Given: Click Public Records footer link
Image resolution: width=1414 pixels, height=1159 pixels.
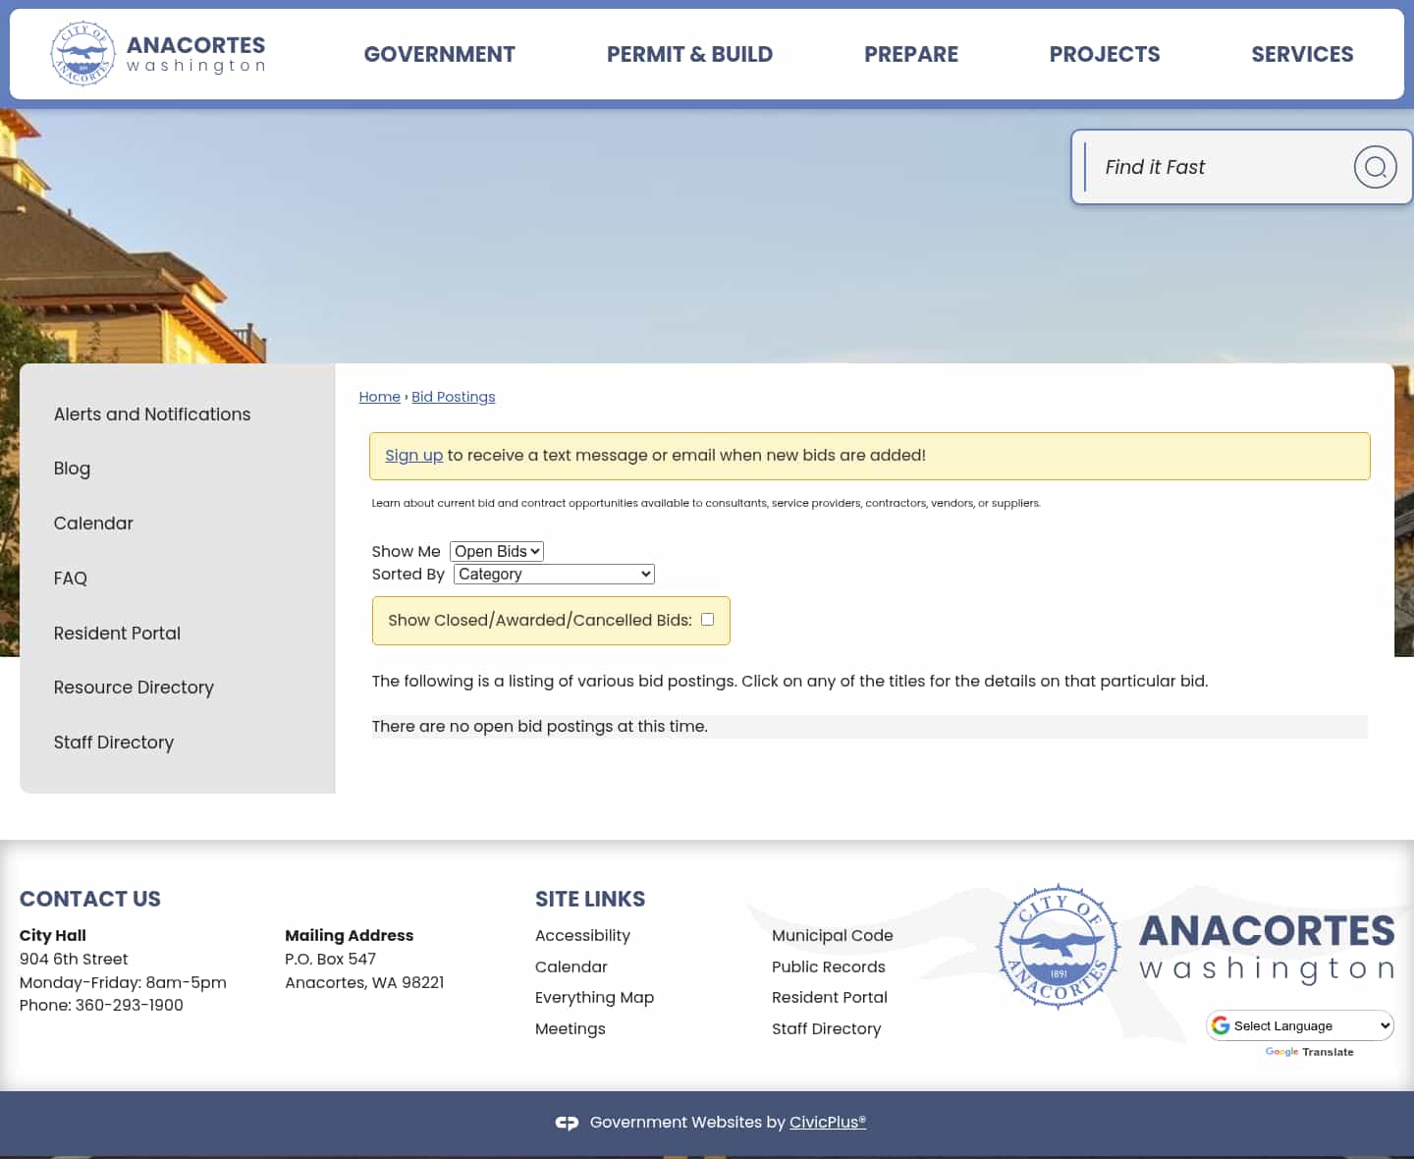Looking at the screenshot, I should pos(829,967).
